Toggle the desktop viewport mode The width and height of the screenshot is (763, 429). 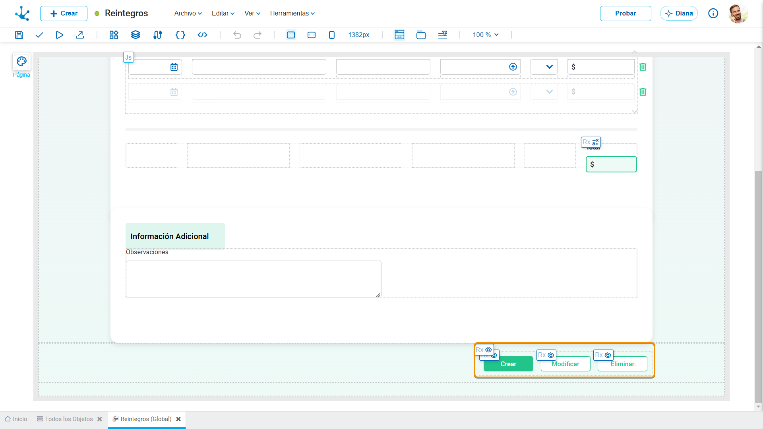(x=291, y=35)
